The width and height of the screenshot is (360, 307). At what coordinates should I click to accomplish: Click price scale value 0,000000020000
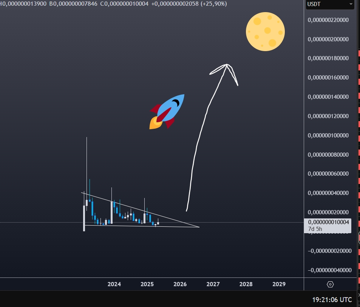point(328,212)
